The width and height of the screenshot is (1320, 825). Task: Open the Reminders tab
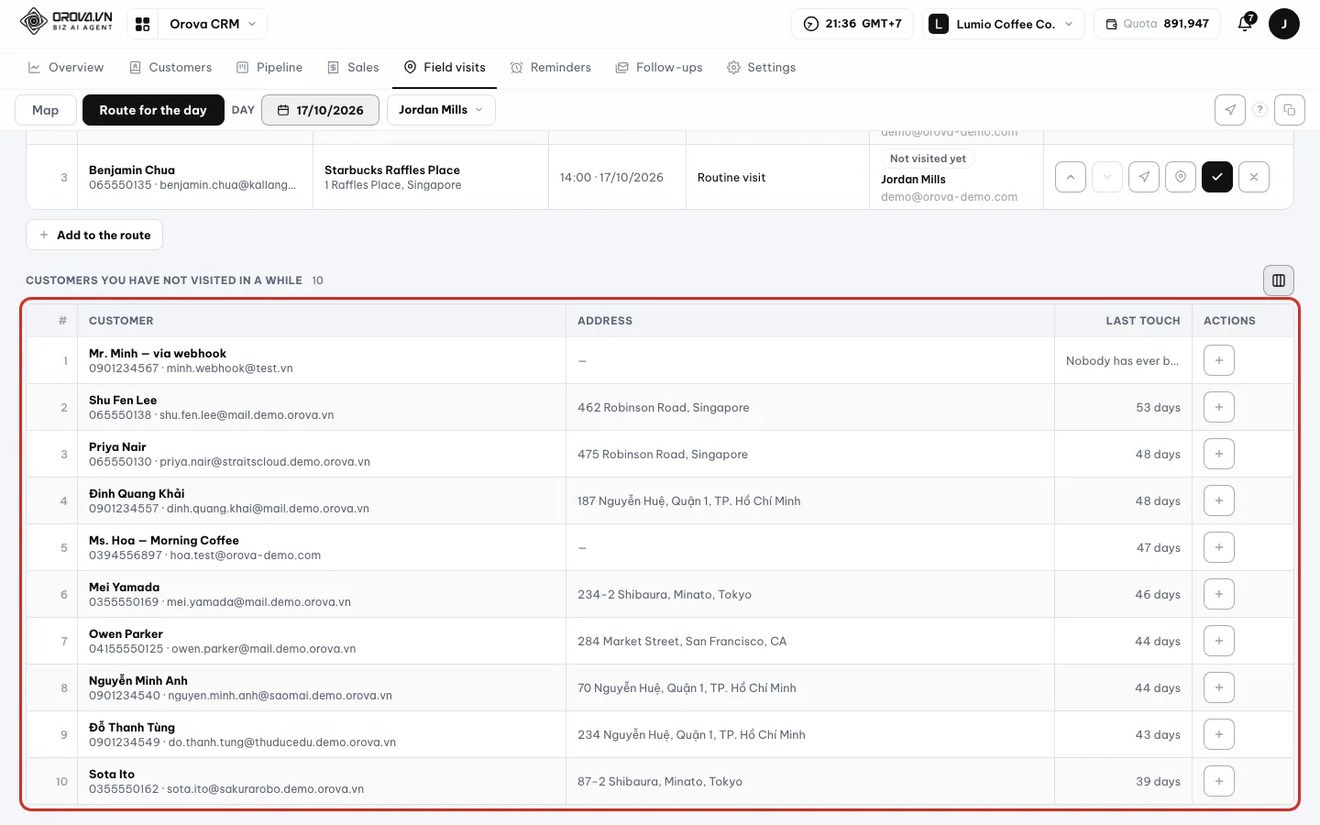click(x=551, y=68)
